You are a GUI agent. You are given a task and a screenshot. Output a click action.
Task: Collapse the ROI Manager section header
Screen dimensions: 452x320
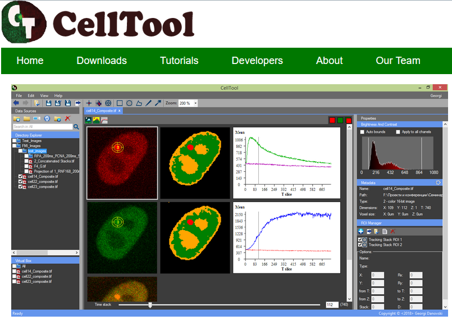[x=399, y=223]
